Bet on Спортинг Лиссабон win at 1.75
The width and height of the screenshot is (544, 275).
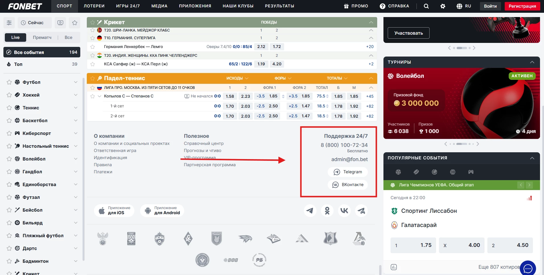pos(413,245)
